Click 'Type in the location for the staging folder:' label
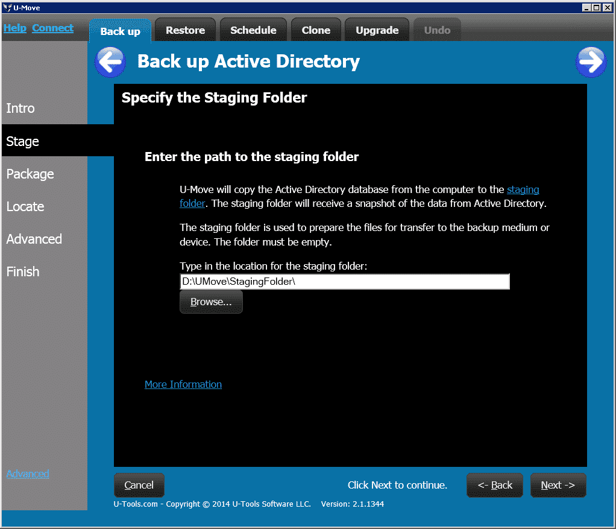616x529 pixels. [274, 266]
